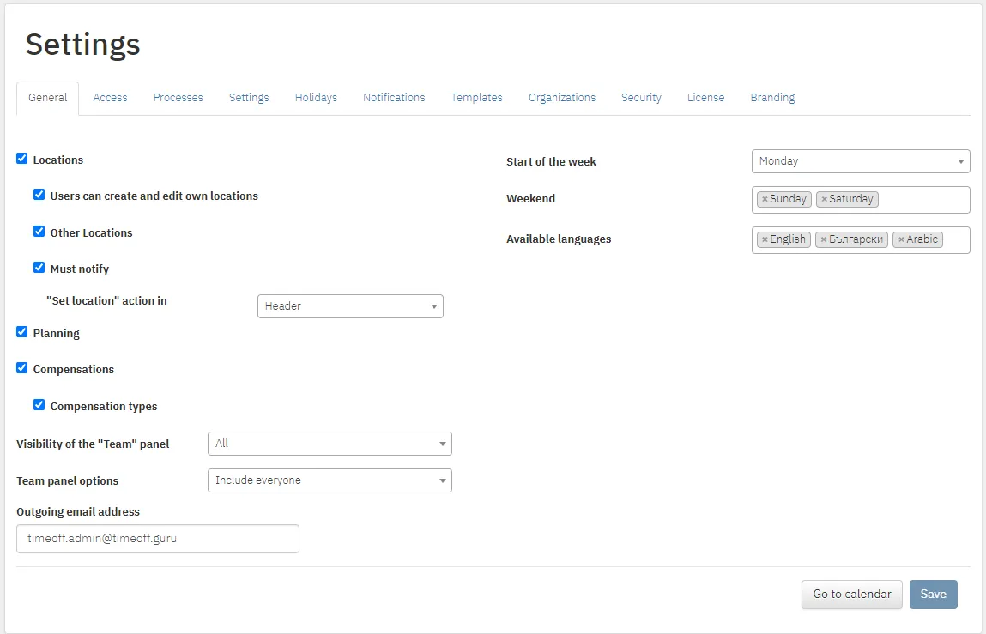Go to the Settings tab
Viewport: 986px width, 634px height.
[x=249, y=98]
